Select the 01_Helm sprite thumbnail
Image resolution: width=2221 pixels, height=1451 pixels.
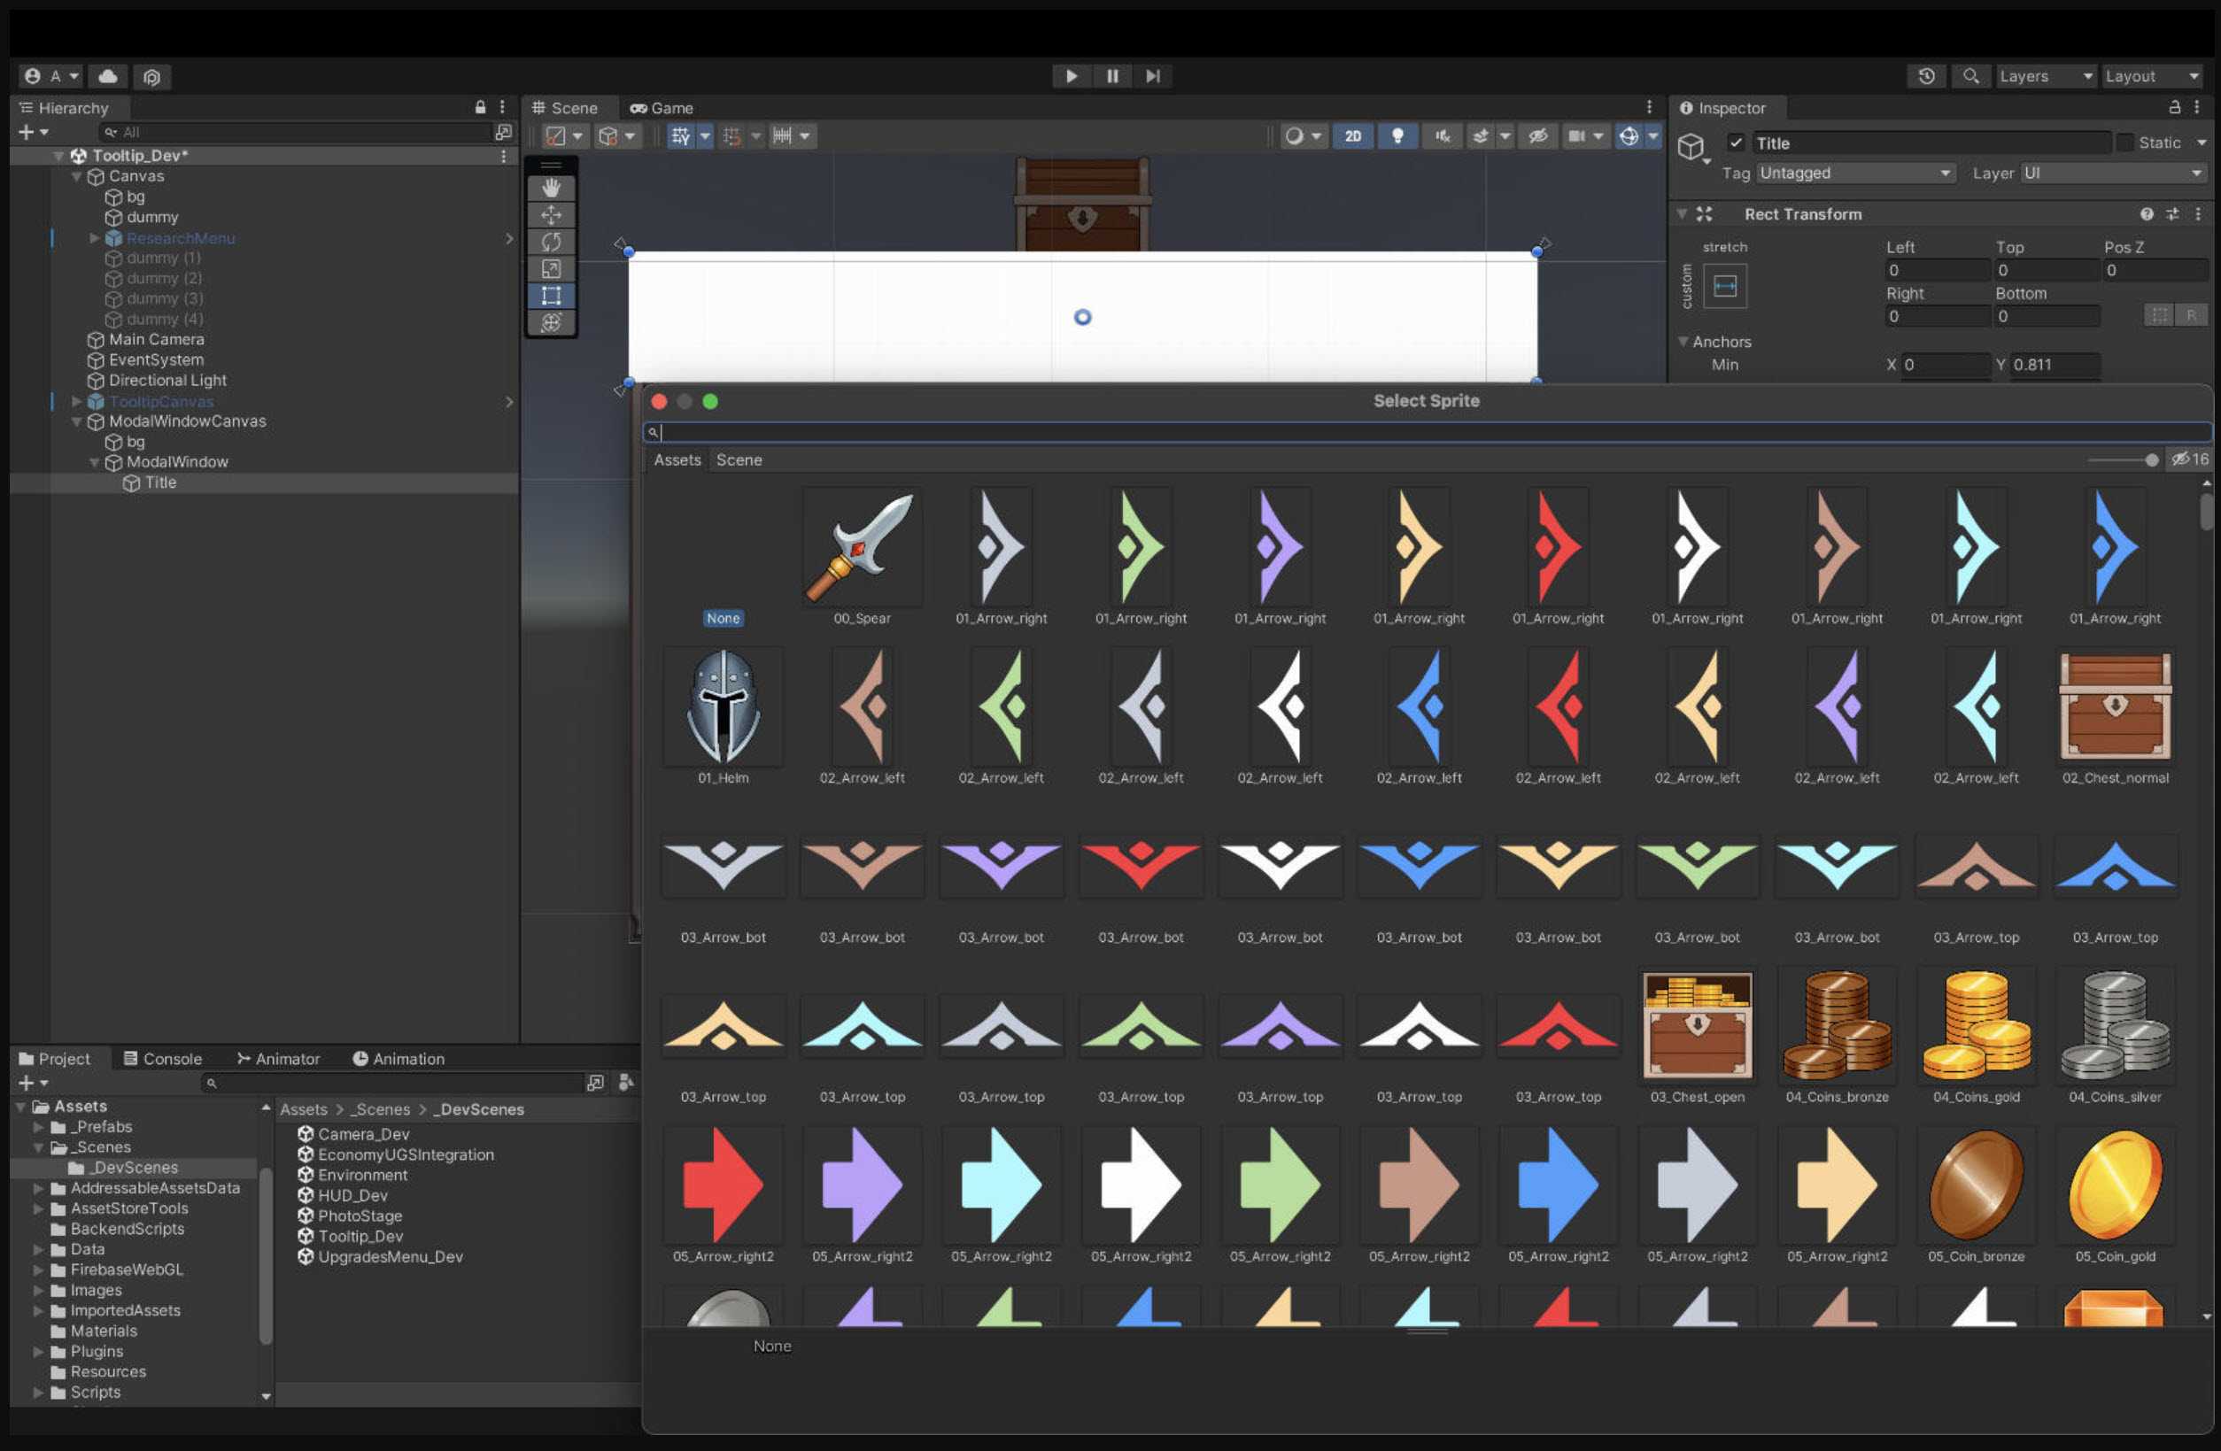click(724, 707)
